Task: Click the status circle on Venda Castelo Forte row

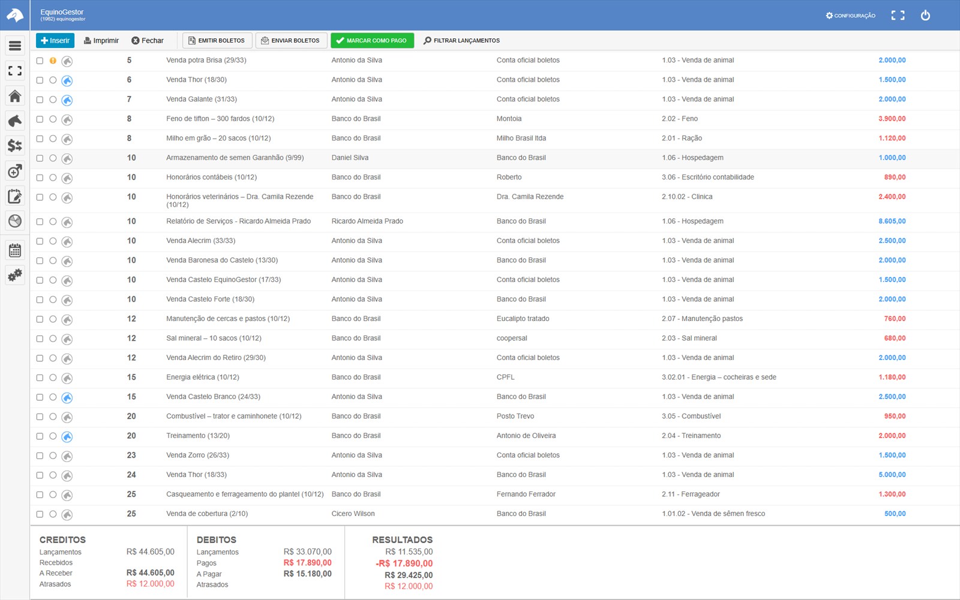Action: (53, 299)
